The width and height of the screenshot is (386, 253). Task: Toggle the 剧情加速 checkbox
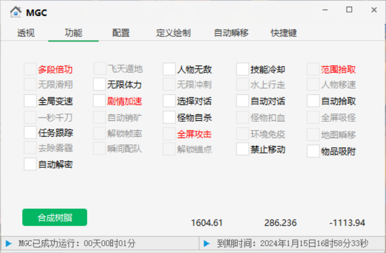click(x=99, y=101)
